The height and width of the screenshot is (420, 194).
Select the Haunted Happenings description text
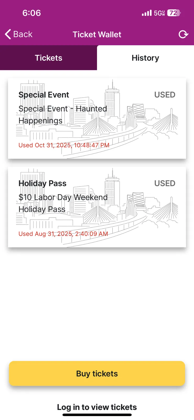63,115
